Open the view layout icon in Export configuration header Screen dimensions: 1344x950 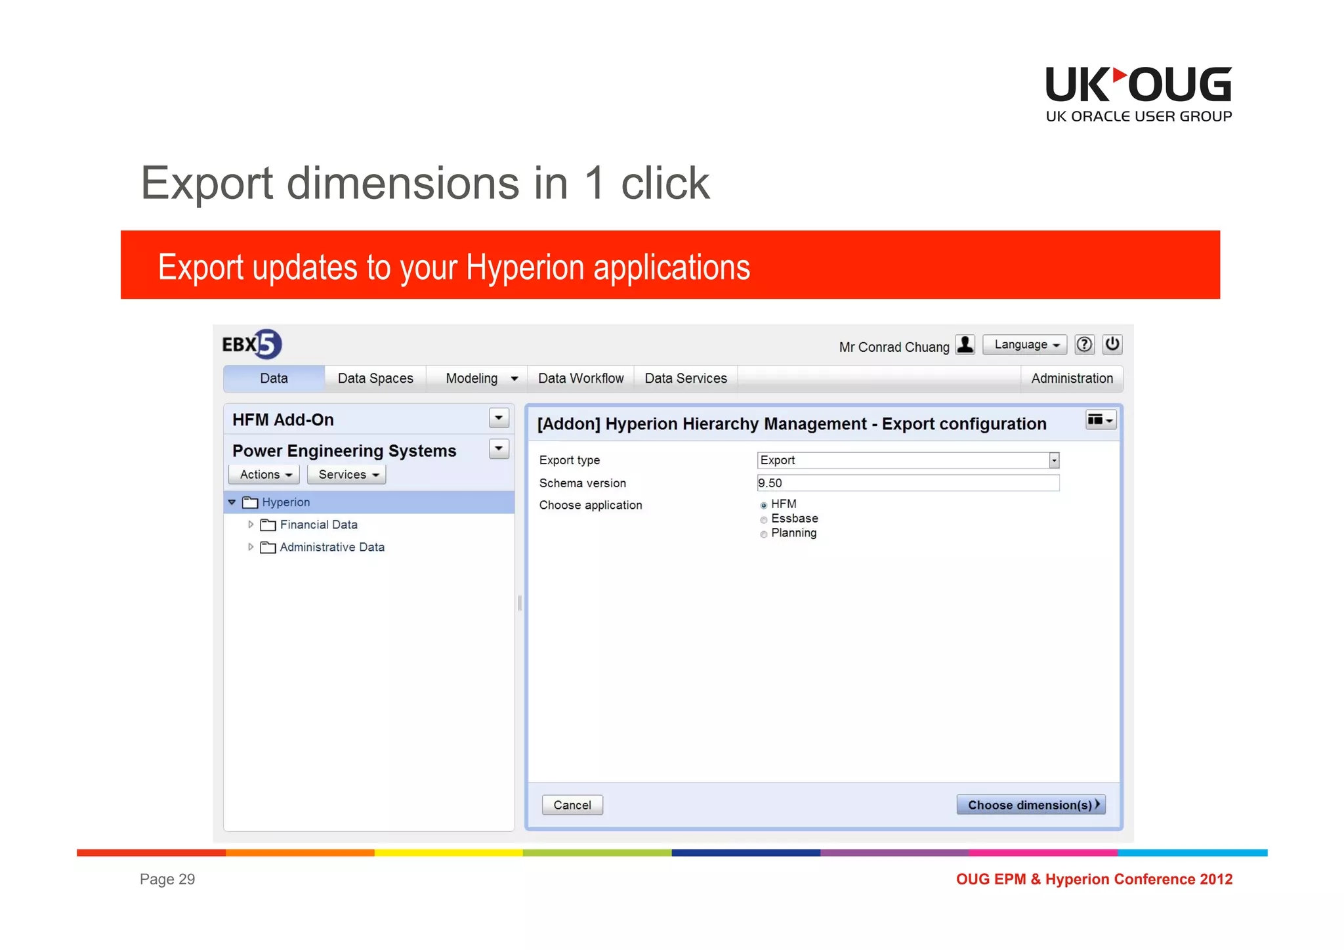(x=1101, y=420)
